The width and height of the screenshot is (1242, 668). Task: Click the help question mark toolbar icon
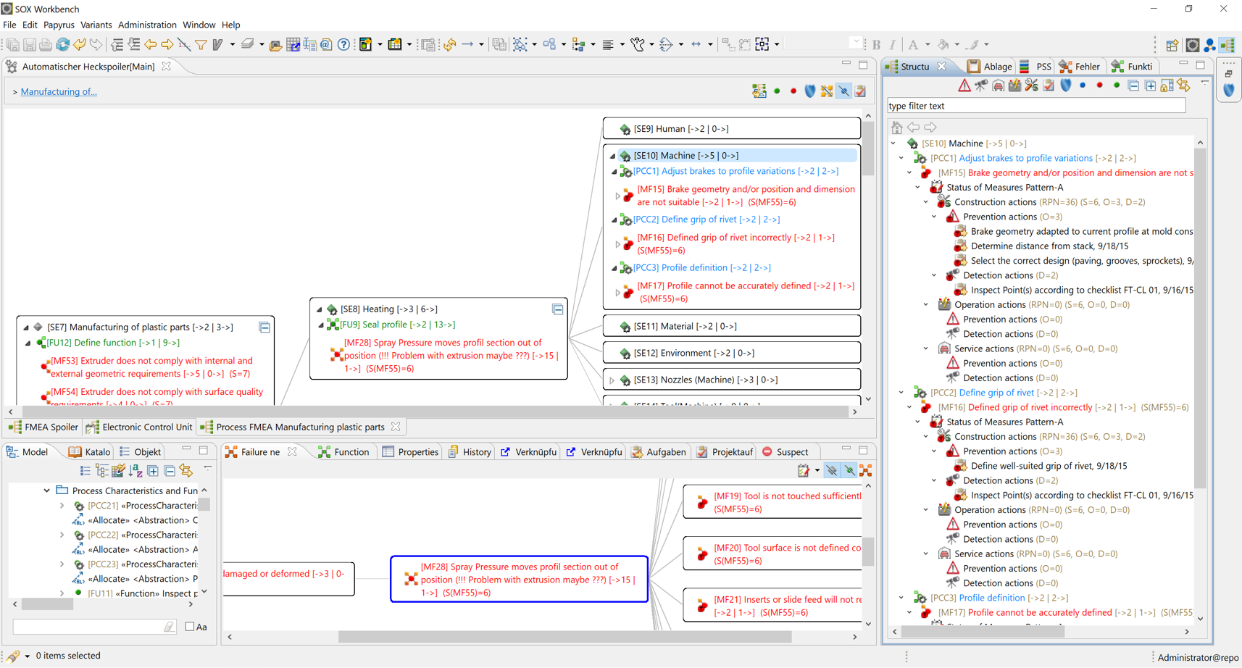point(343,45)
